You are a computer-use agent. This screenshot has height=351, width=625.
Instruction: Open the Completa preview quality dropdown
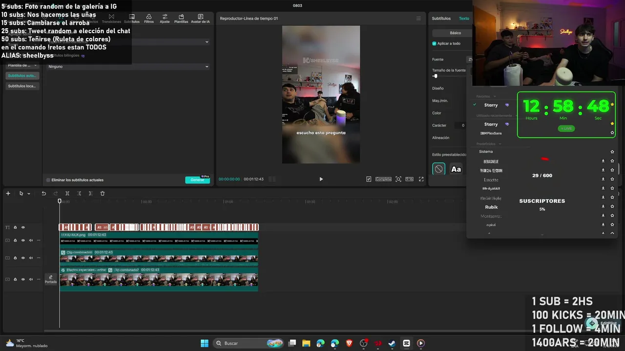383,179
